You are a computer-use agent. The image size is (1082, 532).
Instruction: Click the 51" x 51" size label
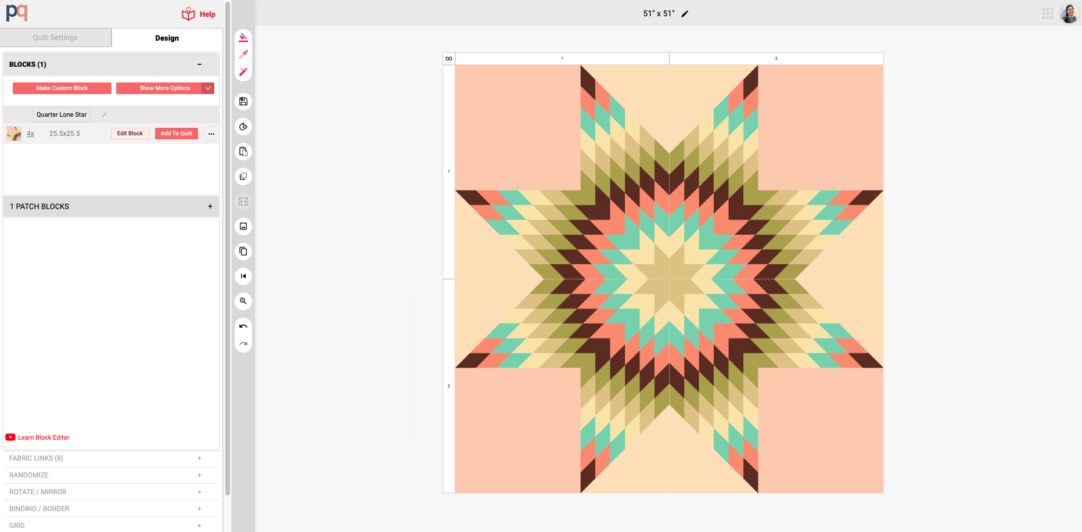(659, 13)
